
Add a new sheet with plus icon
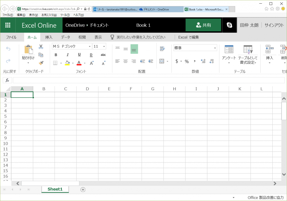pos(83,190)
